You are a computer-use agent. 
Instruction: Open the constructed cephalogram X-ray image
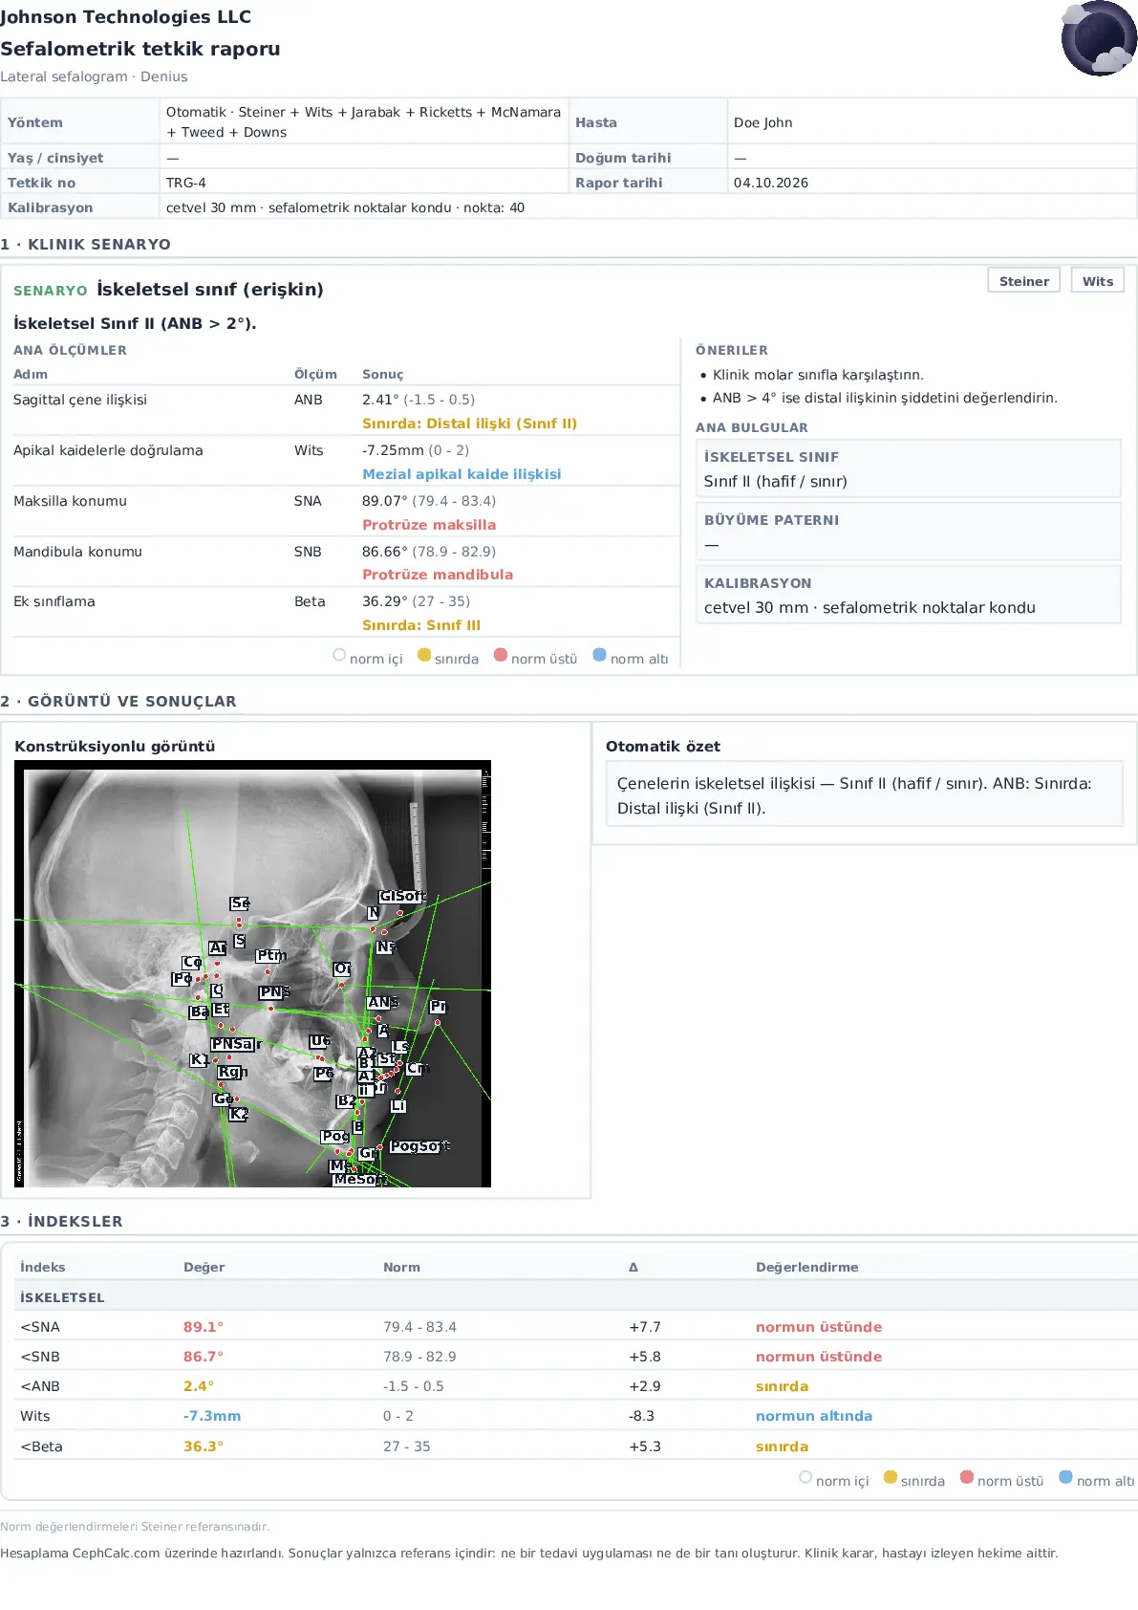(x=252, y=973)
